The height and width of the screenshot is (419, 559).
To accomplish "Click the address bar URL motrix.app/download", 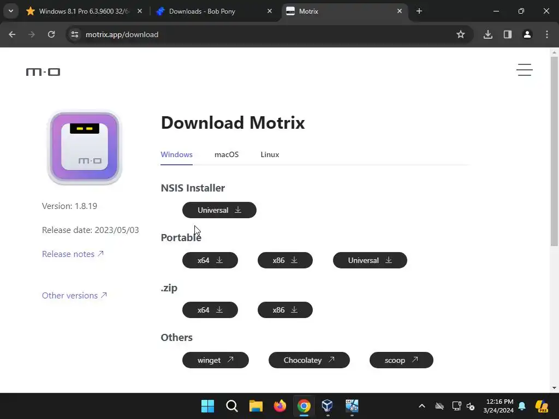I will click(x=122, y=34).
